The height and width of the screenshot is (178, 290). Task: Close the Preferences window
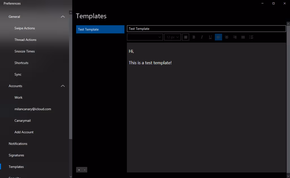point(285,3)
